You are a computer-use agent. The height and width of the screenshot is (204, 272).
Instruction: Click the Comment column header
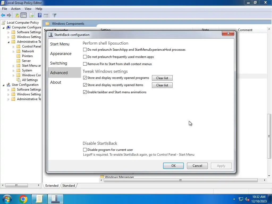(245, 30)
